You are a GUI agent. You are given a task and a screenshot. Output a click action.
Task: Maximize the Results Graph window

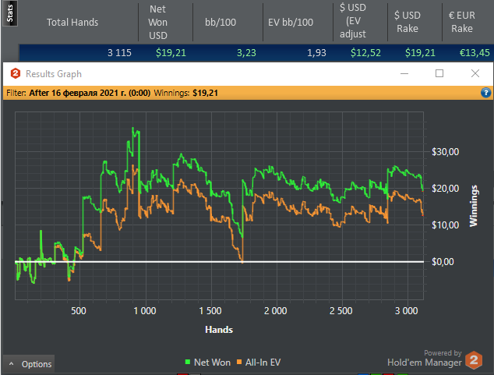pyautogui.click(x=439, y=73)
